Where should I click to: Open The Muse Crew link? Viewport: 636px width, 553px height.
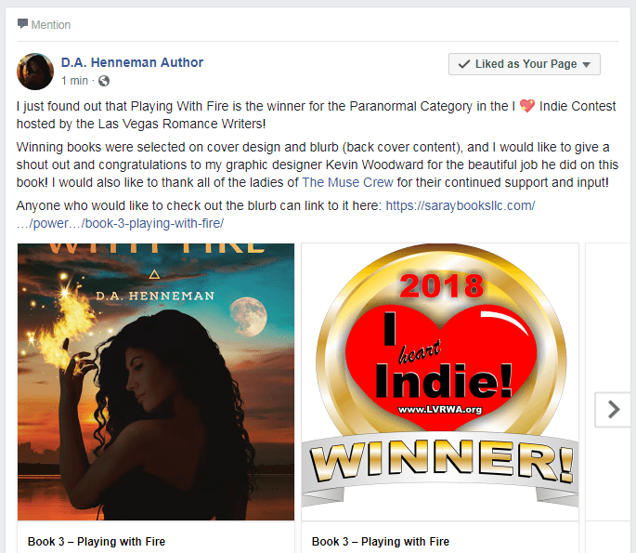(347, 182)
